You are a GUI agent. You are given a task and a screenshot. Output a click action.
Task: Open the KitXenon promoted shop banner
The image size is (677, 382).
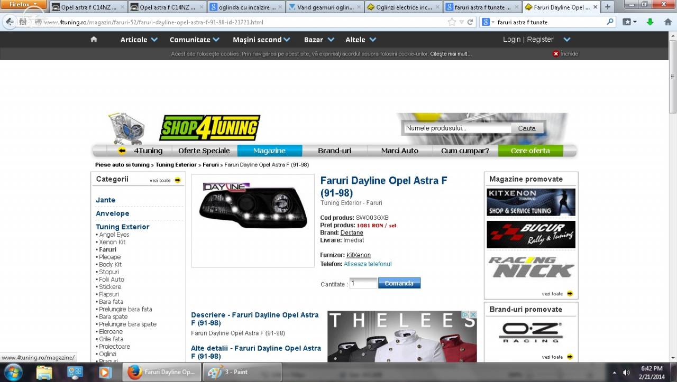pyautogui.click(x=531, y=202)
